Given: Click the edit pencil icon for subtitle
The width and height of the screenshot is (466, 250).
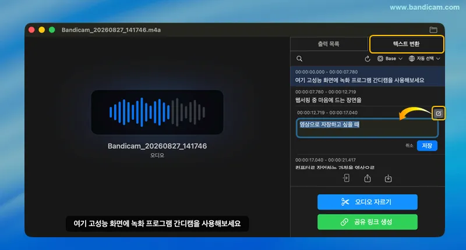Looking at the screenshot, I should (x=439, y=113).
